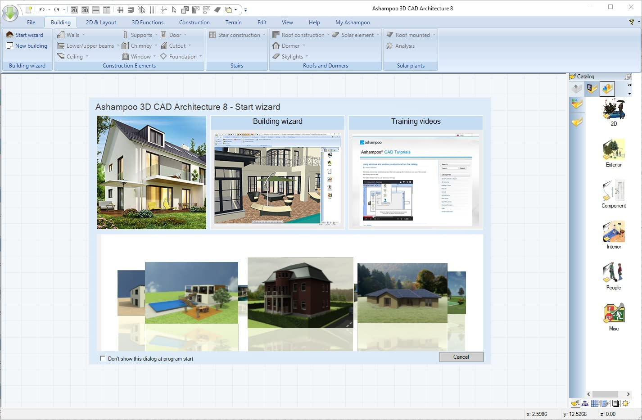The width and height of the screenshot is (642, 420).
Task: Switch to the 3D Functions tab
Action: [148, 22]
